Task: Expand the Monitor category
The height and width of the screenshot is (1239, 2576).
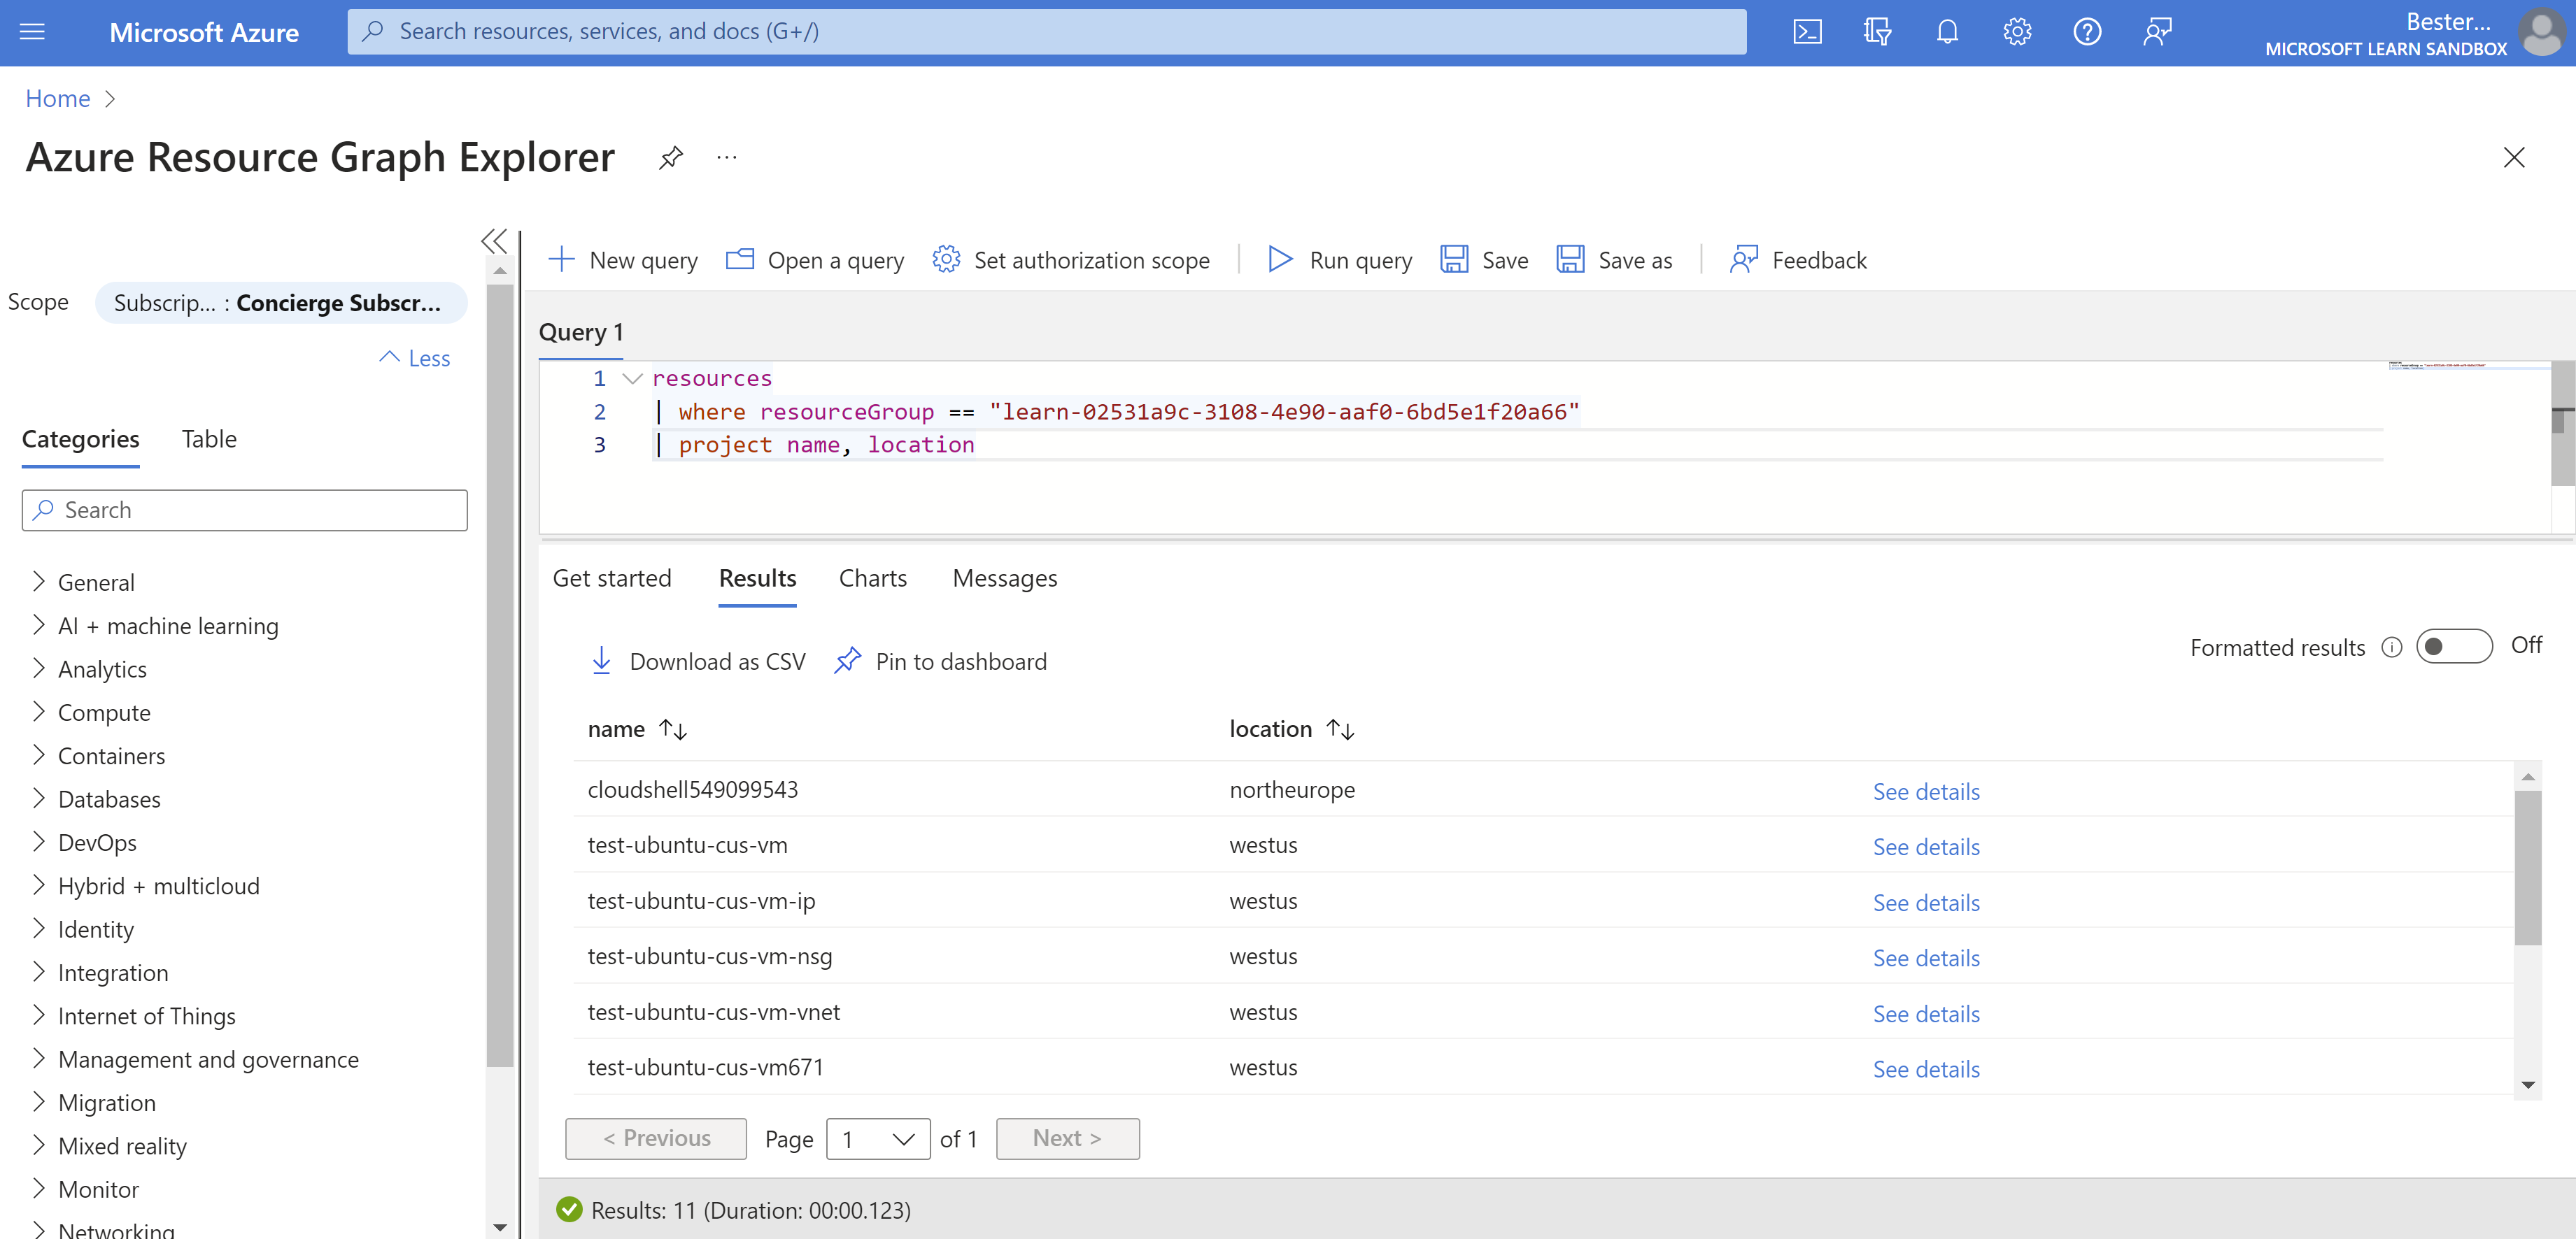Action: click(39, 1189)
